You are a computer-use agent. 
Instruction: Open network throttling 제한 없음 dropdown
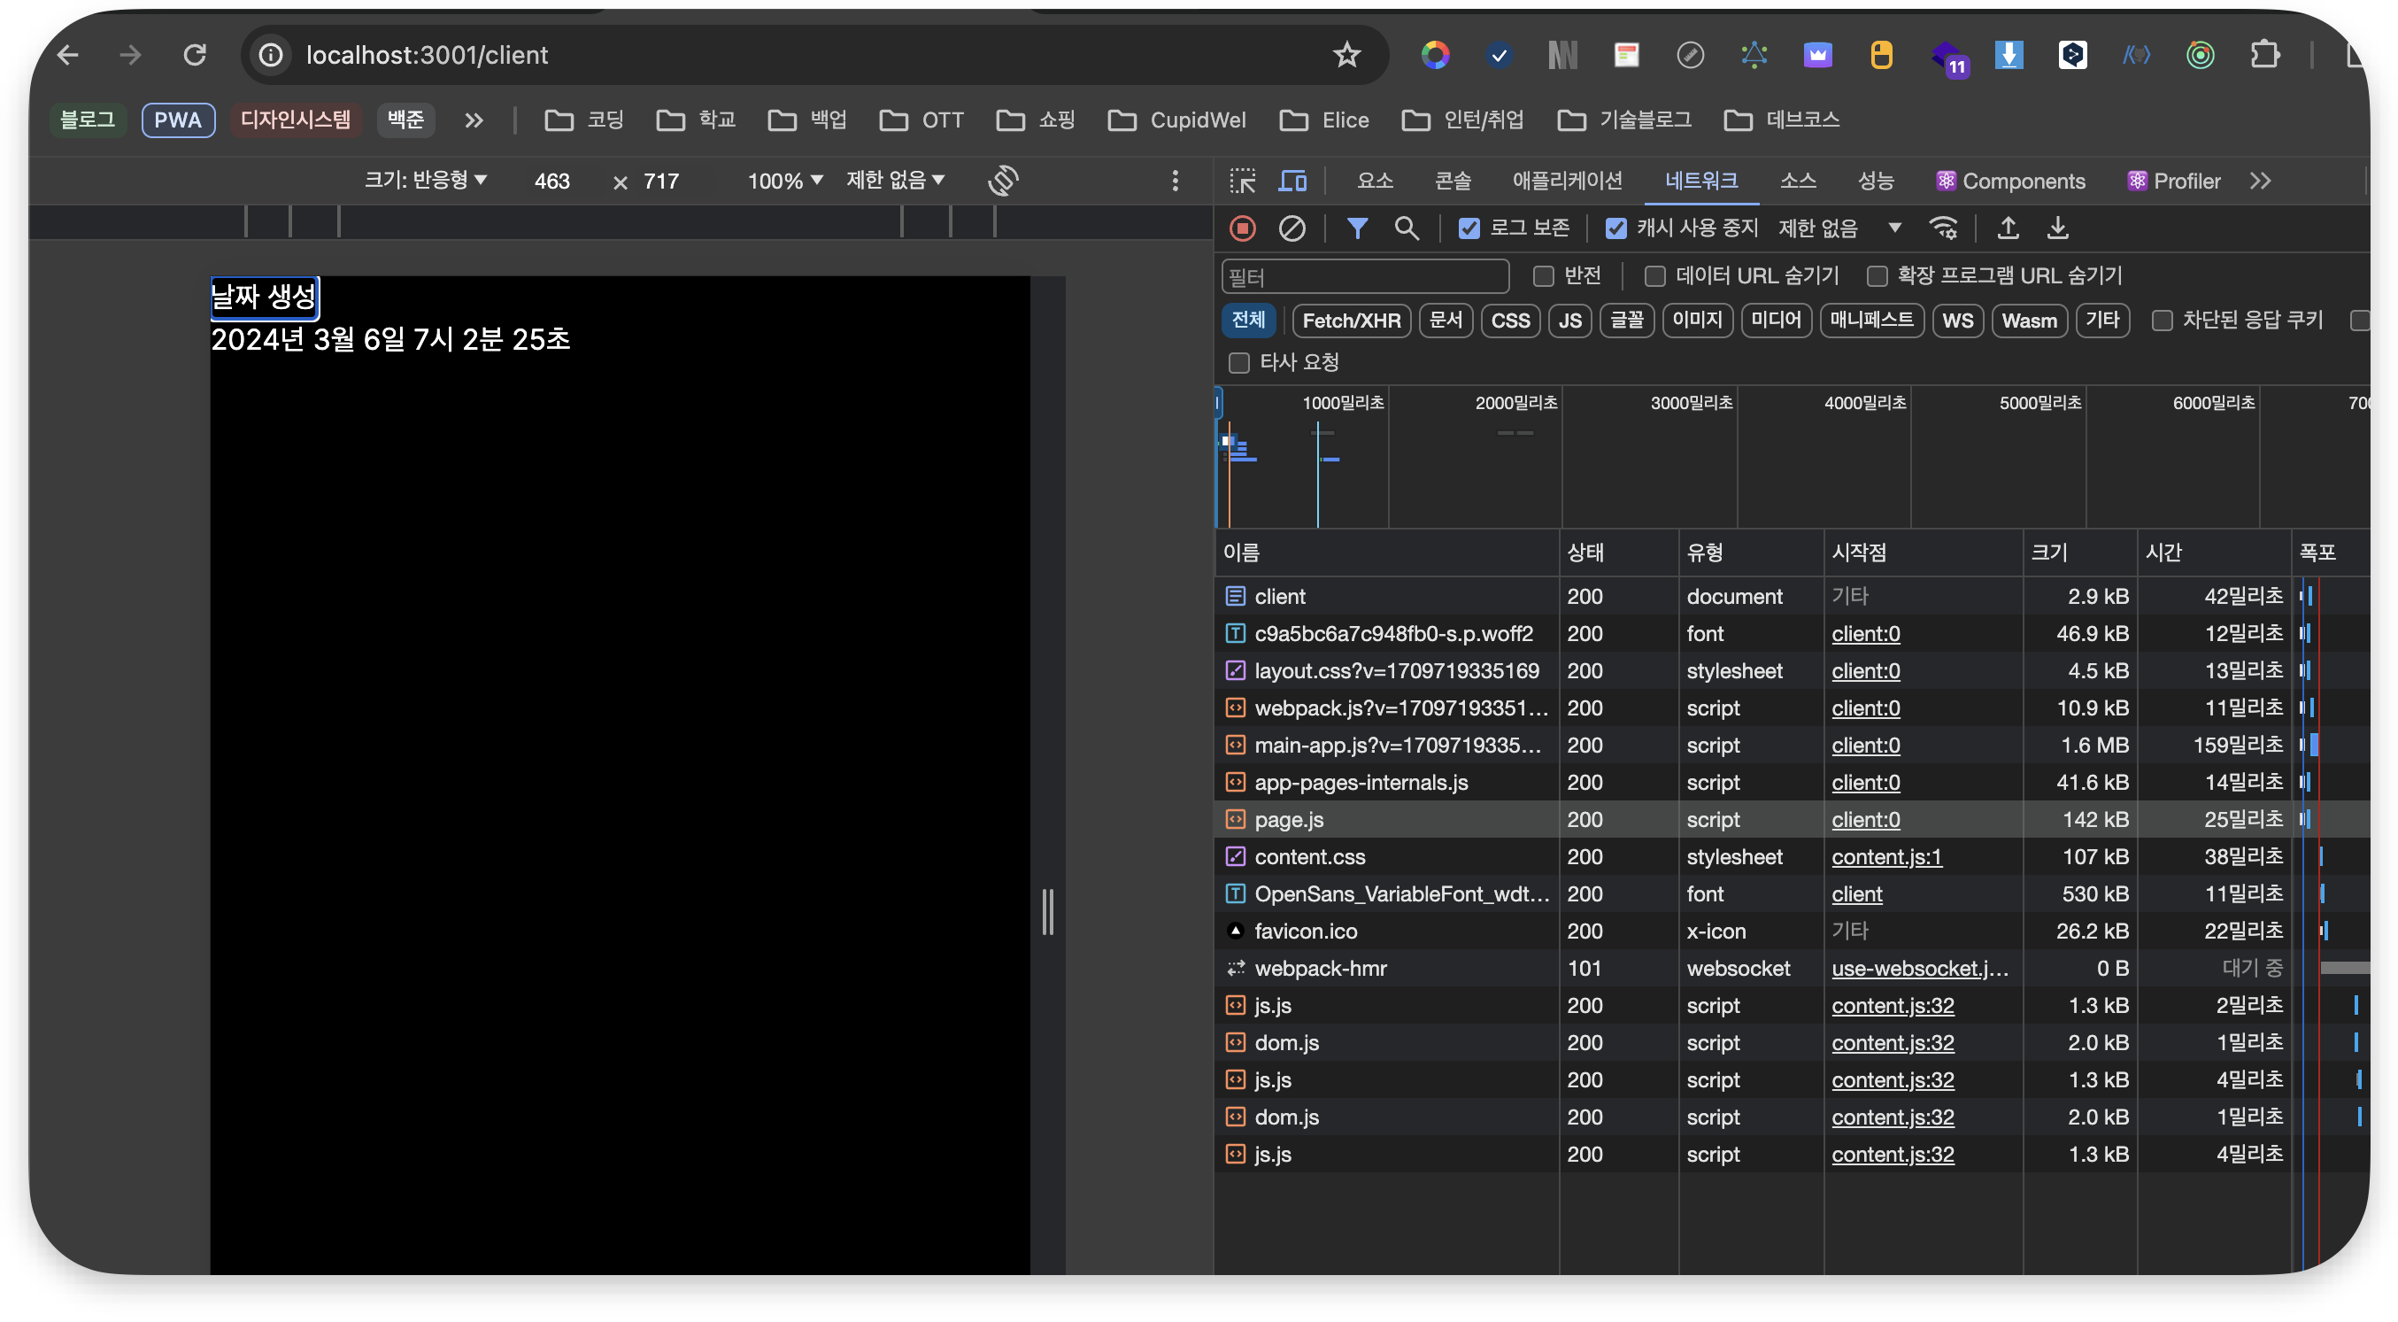click(1839, 228)
